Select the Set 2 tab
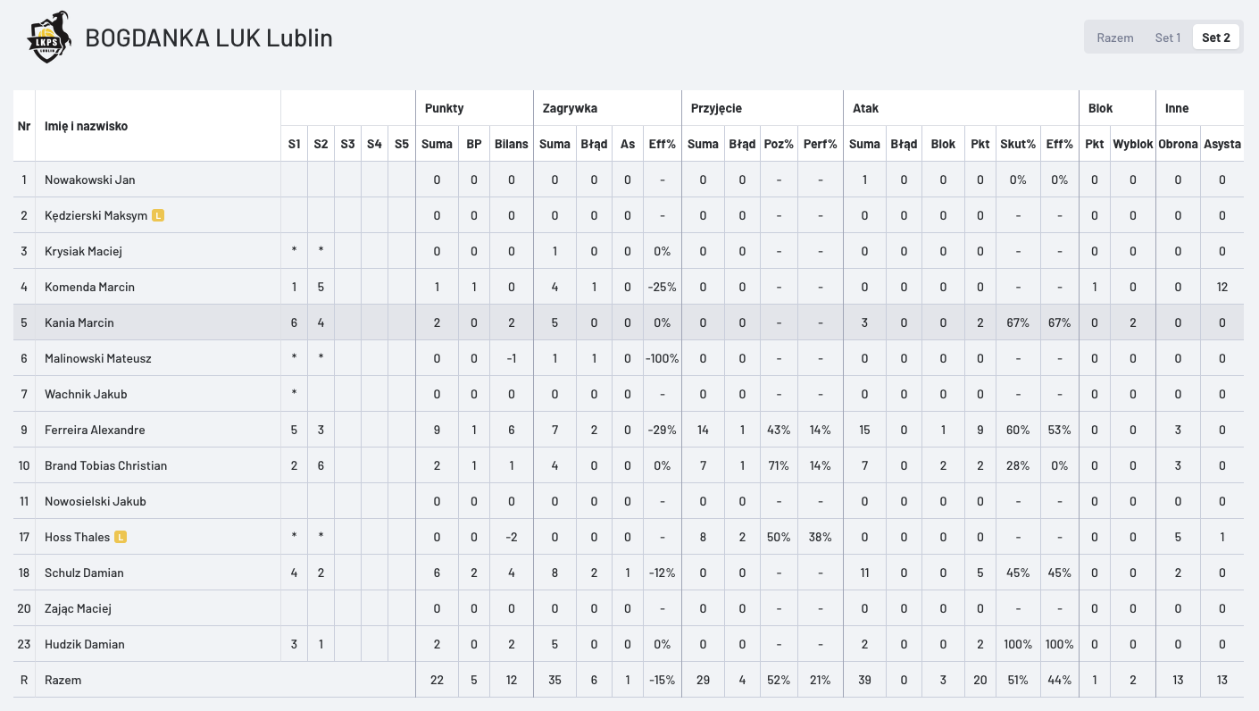Image resolution: width=1259 pixels, height=711 pixels. 1215,38
